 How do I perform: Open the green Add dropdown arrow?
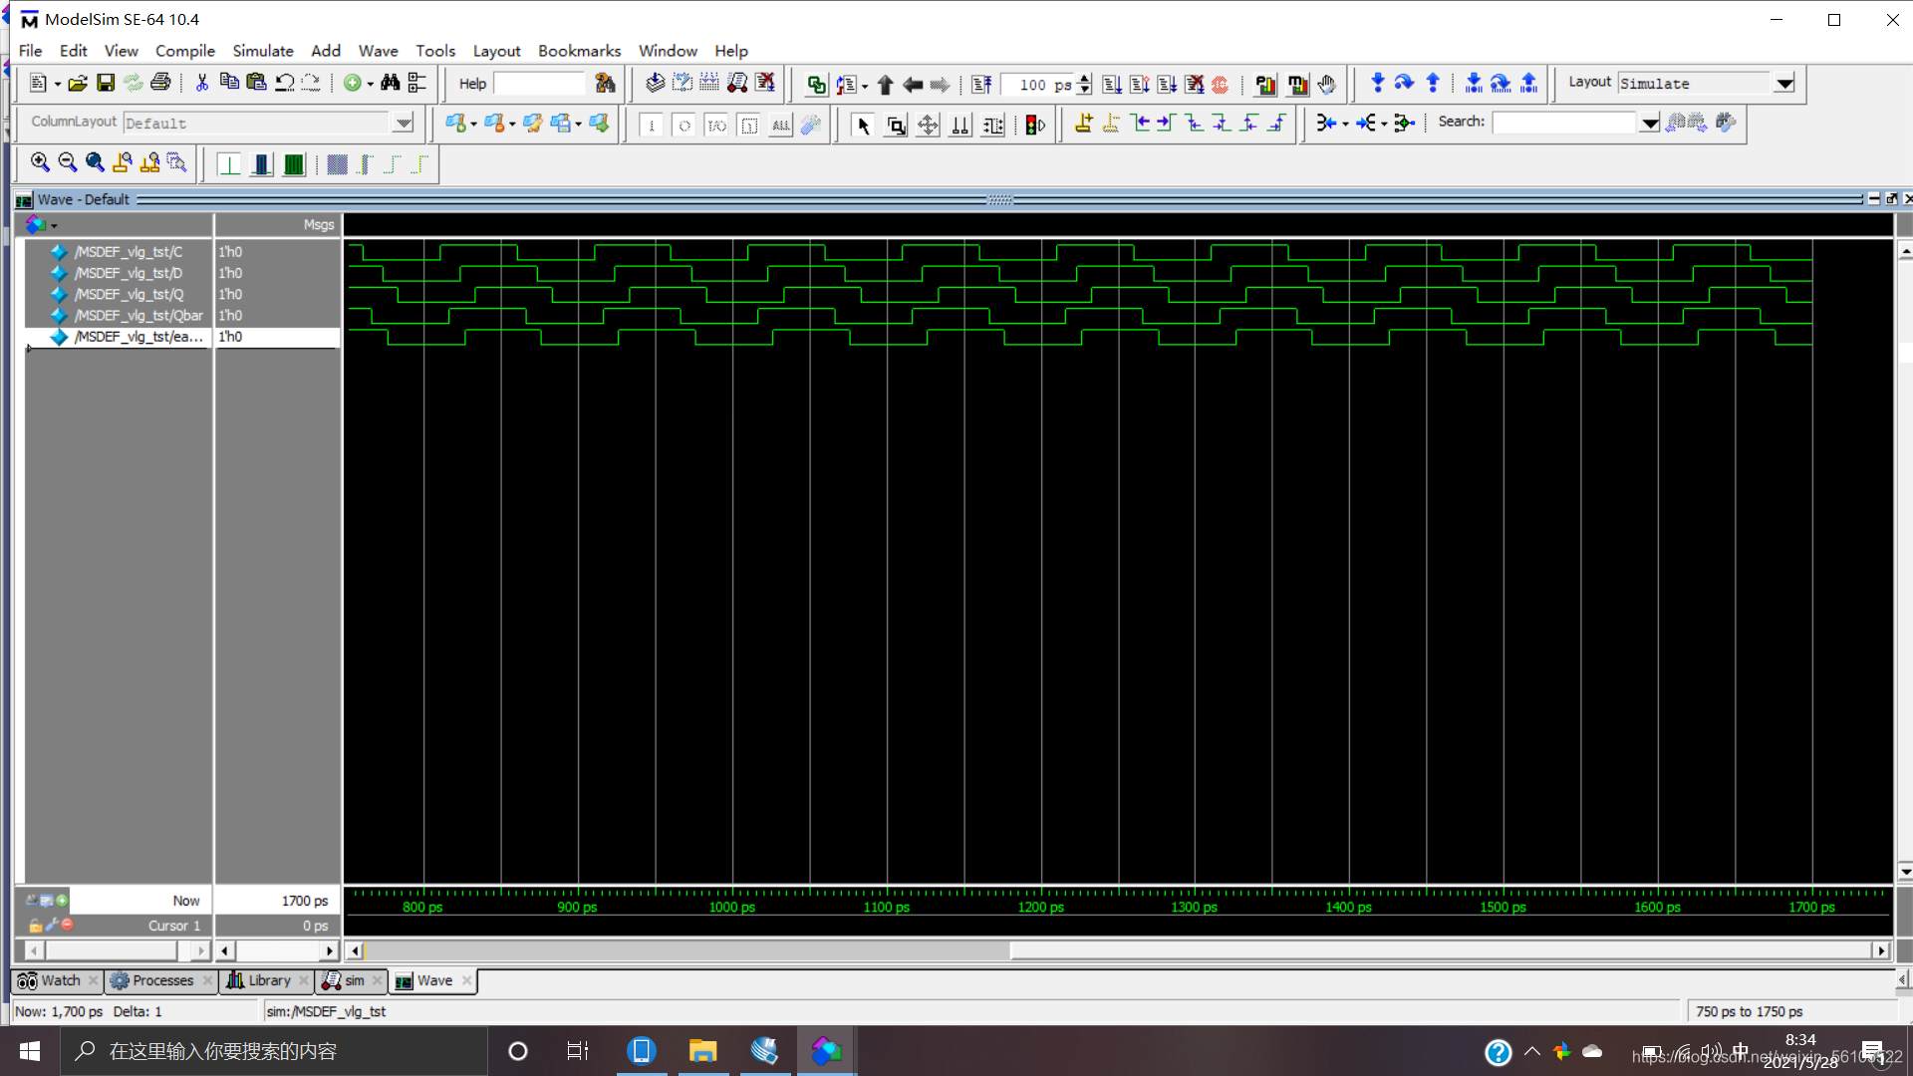371,85
